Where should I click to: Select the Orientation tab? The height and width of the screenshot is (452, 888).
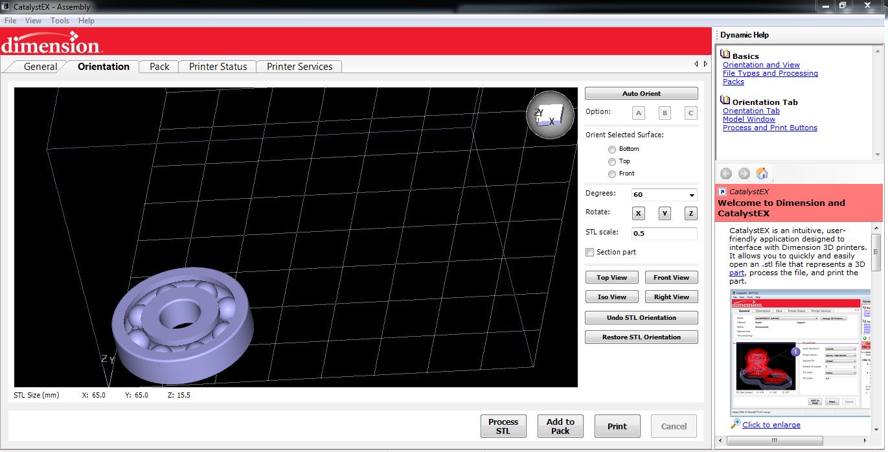tap(103, 67)
